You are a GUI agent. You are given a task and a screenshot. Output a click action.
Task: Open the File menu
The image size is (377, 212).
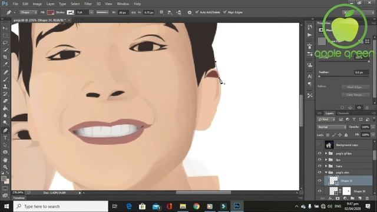coord(15,4)
